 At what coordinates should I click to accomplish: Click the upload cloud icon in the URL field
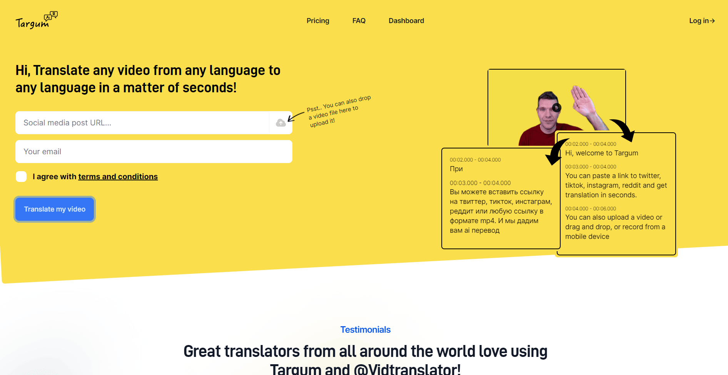pyautogui.click(x=281, y=123)
